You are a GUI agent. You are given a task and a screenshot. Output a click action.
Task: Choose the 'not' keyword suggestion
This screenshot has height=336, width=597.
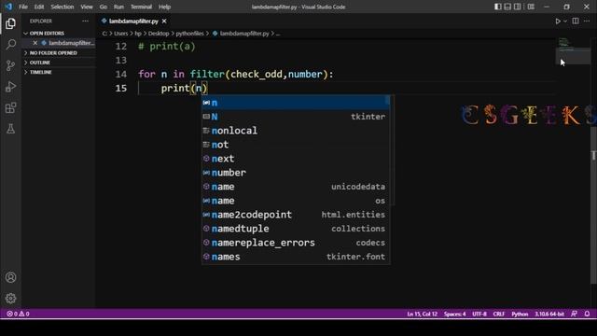coord(296,145)
